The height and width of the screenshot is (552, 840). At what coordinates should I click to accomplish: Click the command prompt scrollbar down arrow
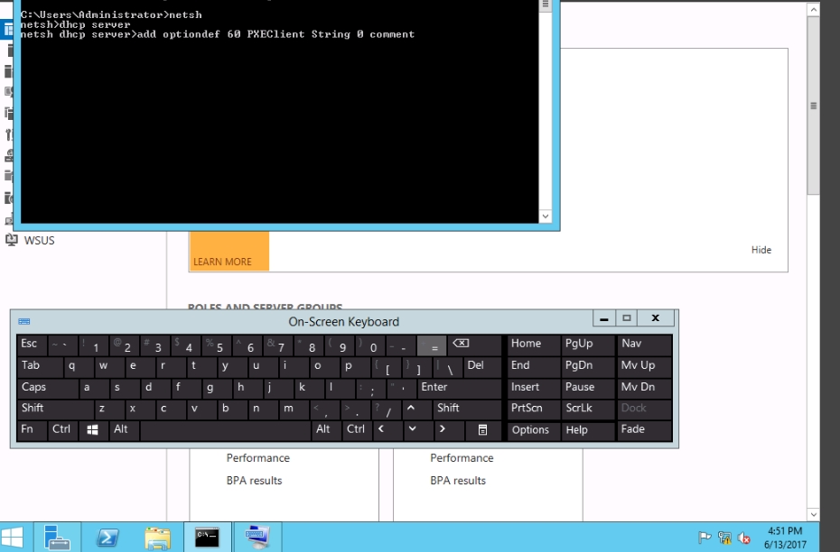546,216
